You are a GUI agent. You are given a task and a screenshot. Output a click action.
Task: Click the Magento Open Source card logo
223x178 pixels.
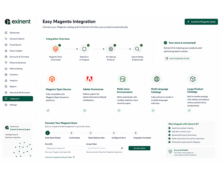click(52, 79)
